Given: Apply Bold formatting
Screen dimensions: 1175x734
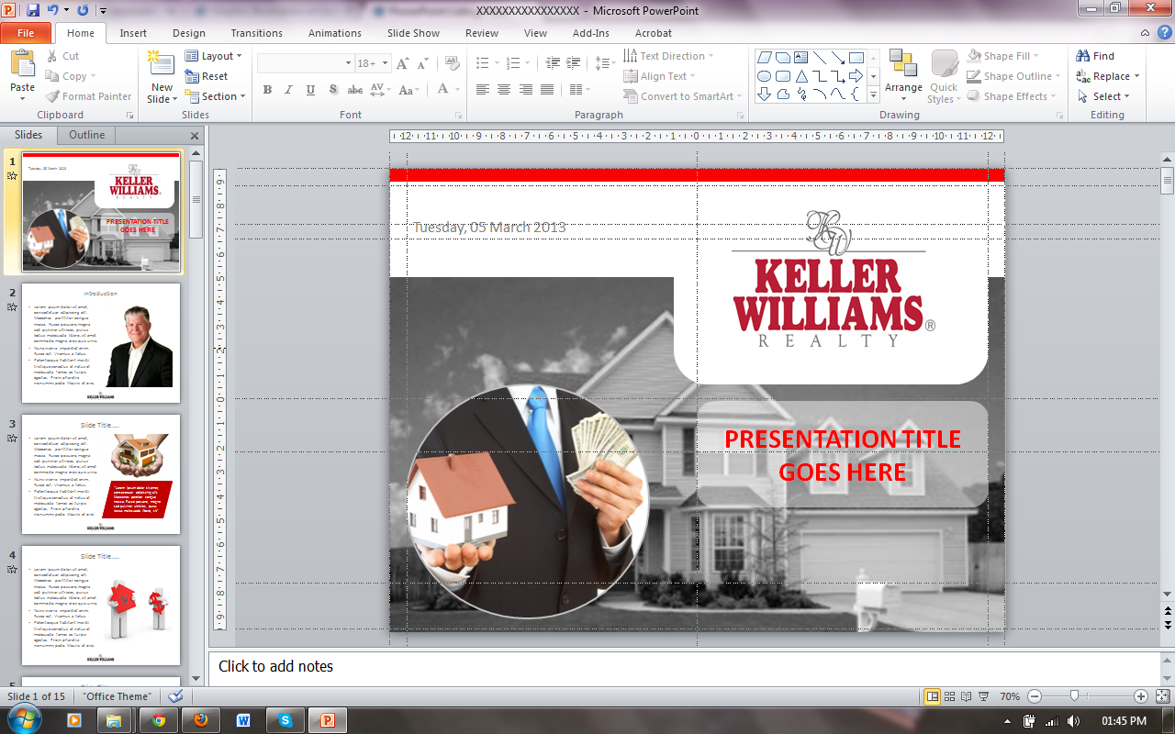Looking at the screenshot, I should (267, 90).
